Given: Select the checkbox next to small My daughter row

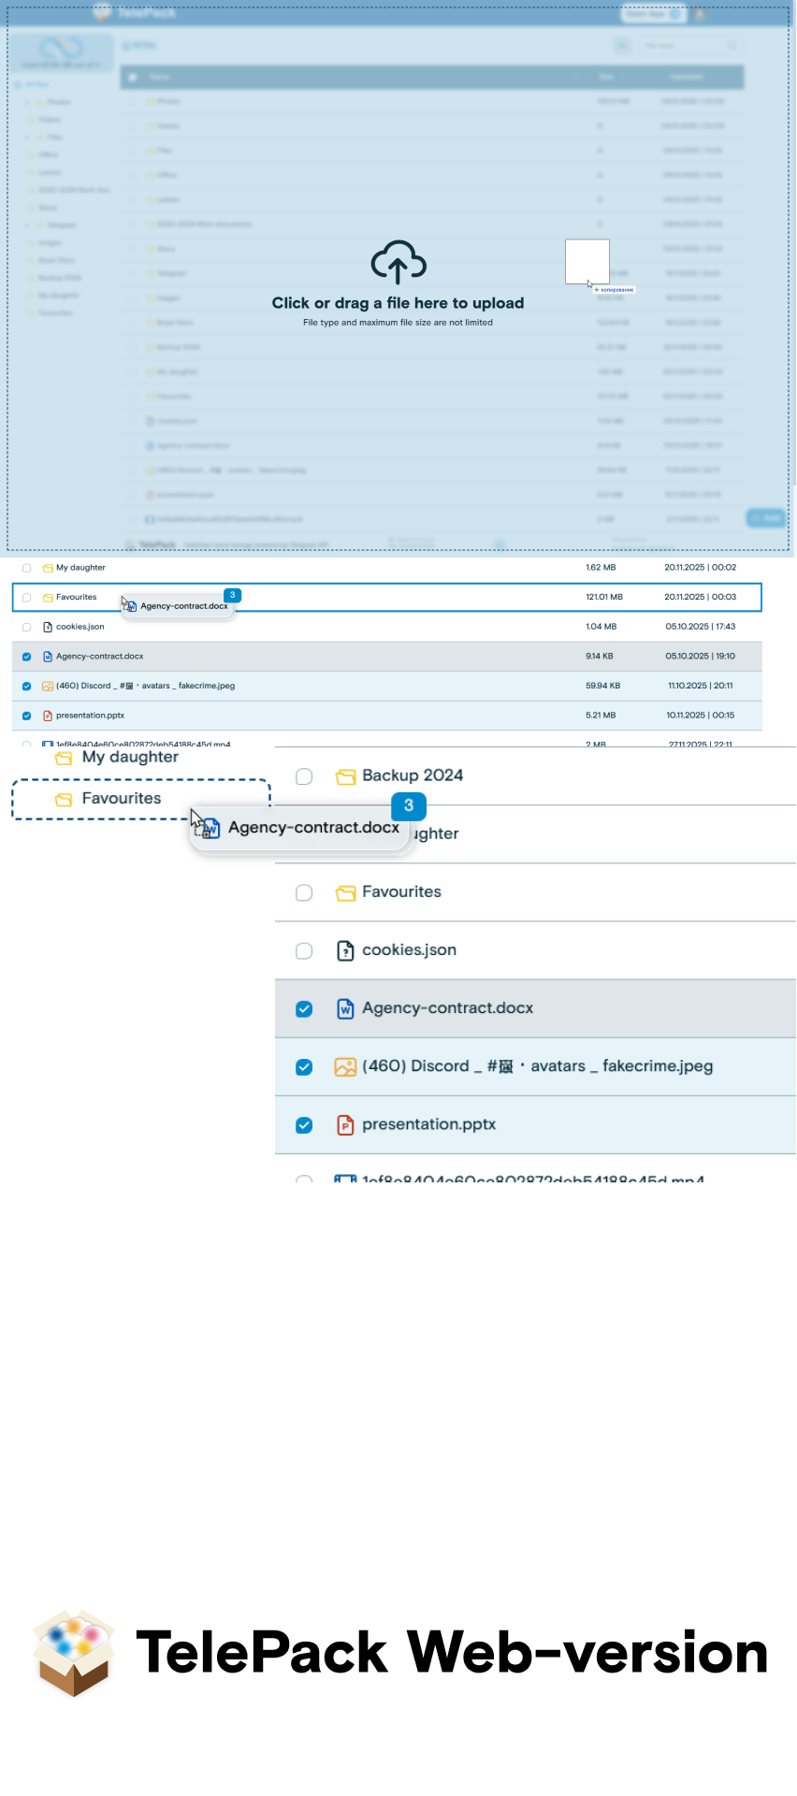Looking at the screenshot, I should [26, 568].
